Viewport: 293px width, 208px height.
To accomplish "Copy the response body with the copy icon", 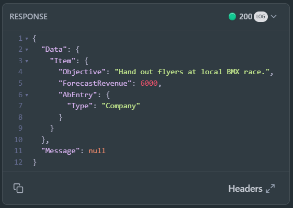I will point(18,188).
